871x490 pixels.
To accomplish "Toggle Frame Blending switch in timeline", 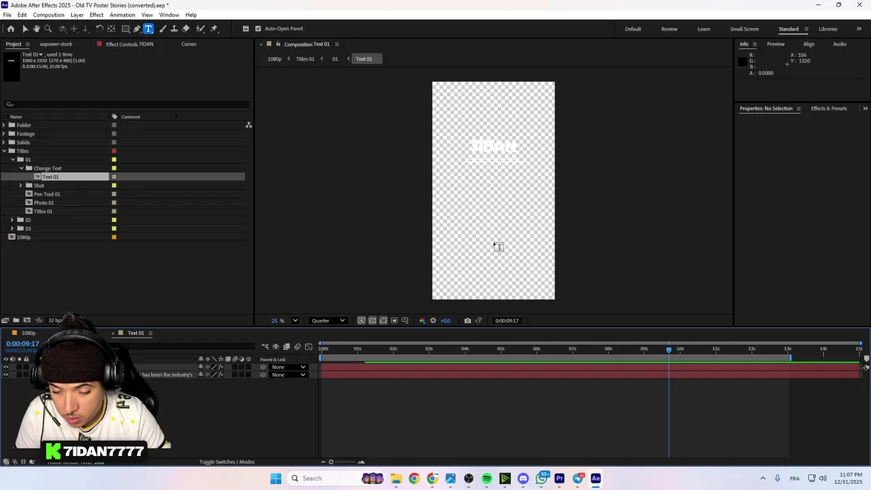I will tap(286, 346).
